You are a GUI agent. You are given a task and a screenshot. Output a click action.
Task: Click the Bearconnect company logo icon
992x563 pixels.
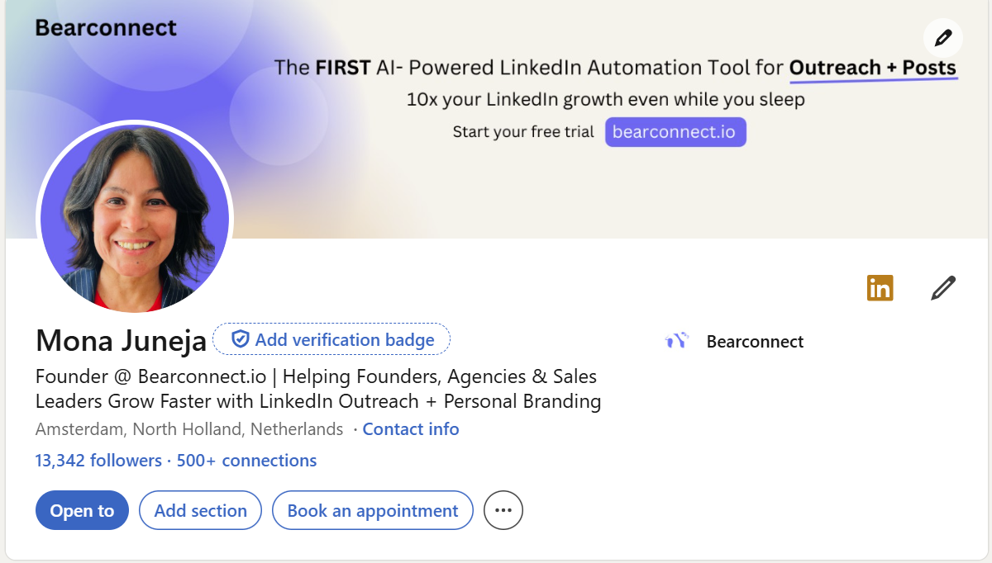(x=676, y=341)
